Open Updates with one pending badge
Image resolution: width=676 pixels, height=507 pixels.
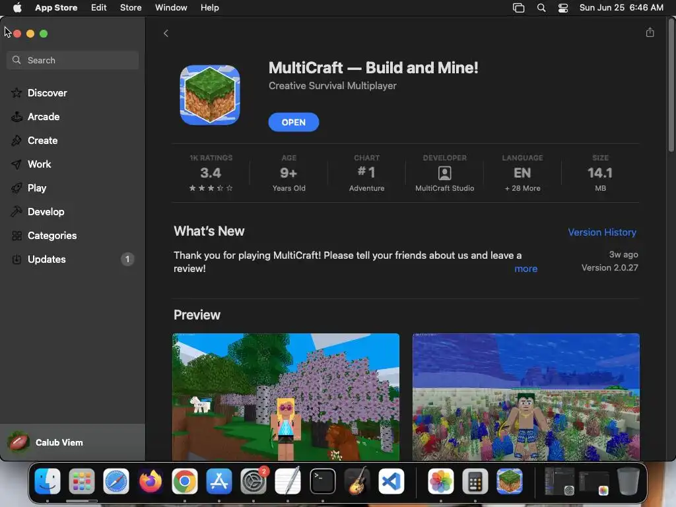(73, 259)
